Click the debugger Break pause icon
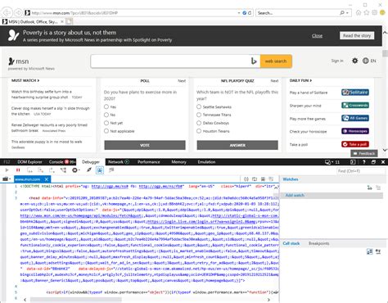Viewport: 388px width, 303px height. [x=18, y=170]
